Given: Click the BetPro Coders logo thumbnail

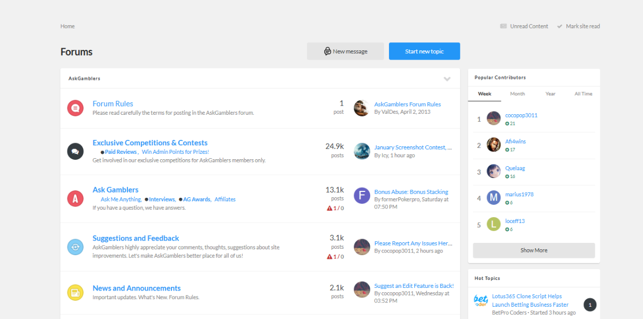Looking at the screenshot, I should 481,300.
